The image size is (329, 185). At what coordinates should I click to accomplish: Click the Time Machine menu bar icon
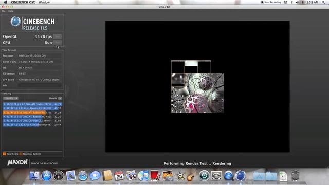286,2
